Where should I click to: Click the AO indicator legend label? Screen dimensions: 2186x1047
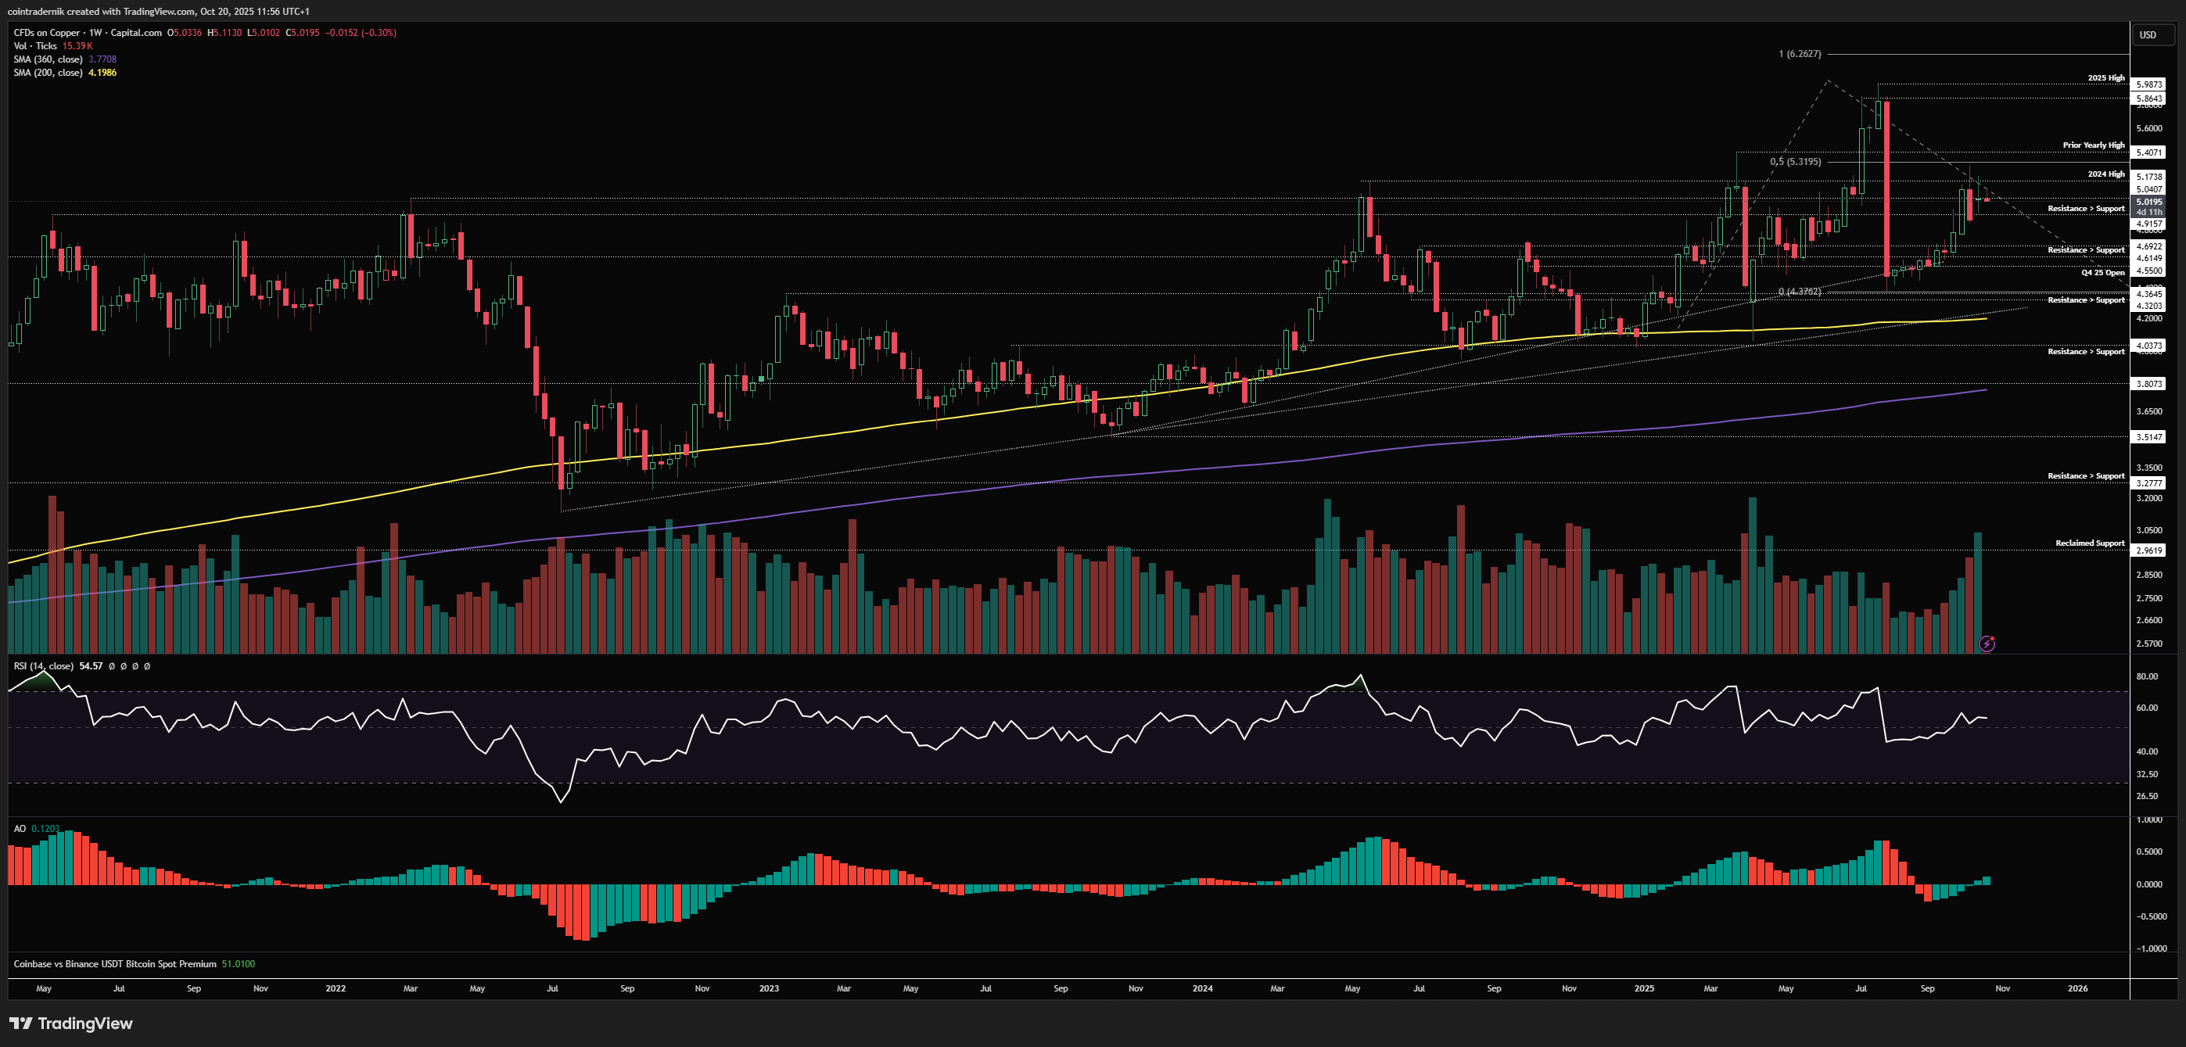[20, 828]
